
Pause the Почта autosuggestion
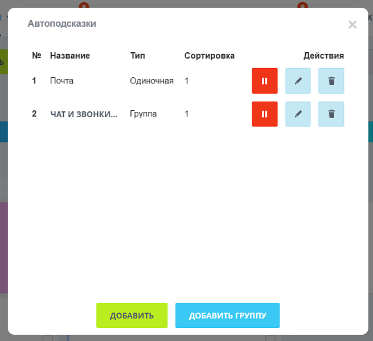click(265, 81)
